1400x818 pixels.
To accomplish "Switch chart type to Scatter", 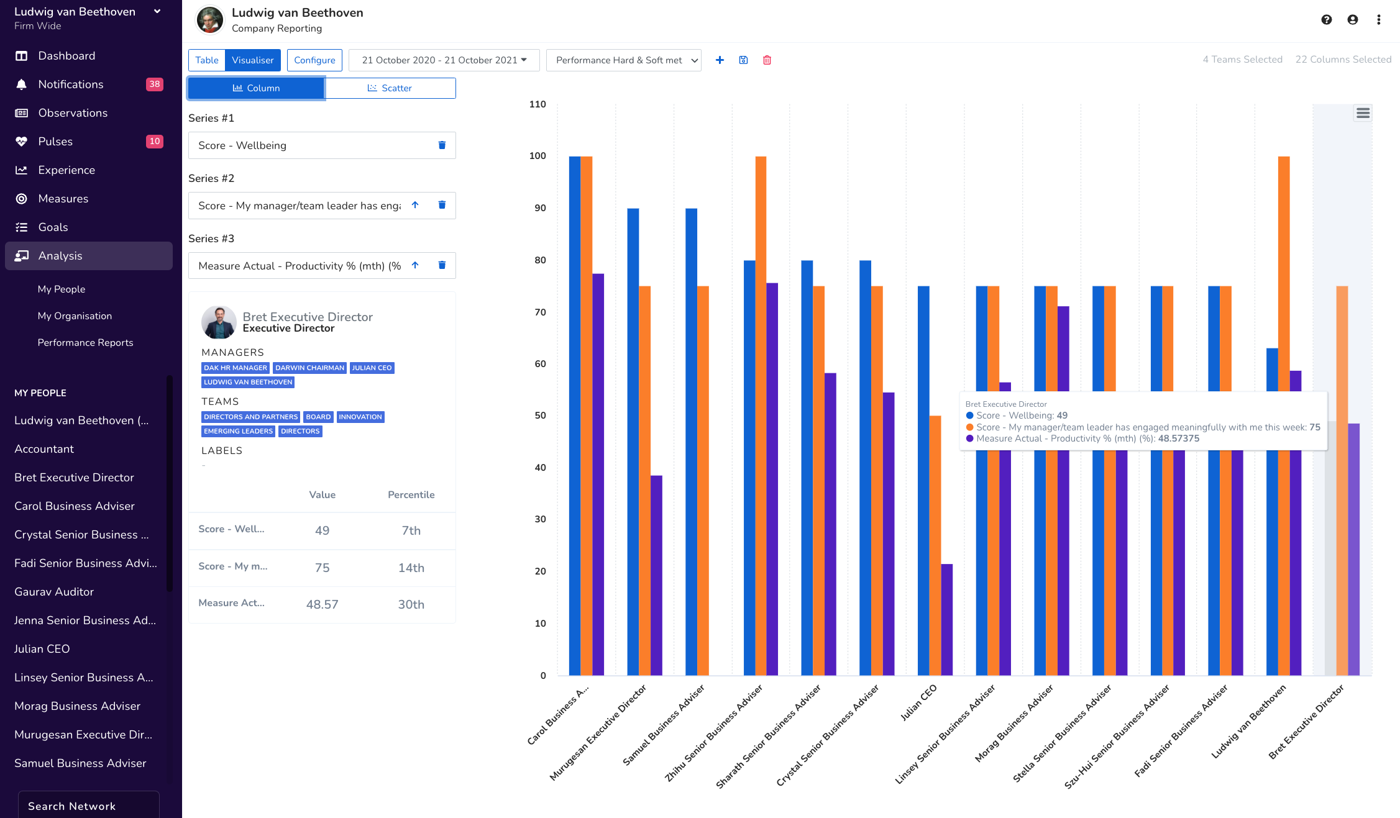I will [x=390, y=88].
